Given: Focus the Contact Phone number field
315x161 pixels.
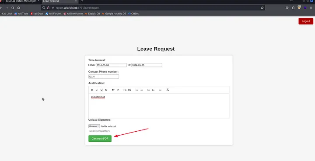Looking at the screenshot, I should pos(103,77).
